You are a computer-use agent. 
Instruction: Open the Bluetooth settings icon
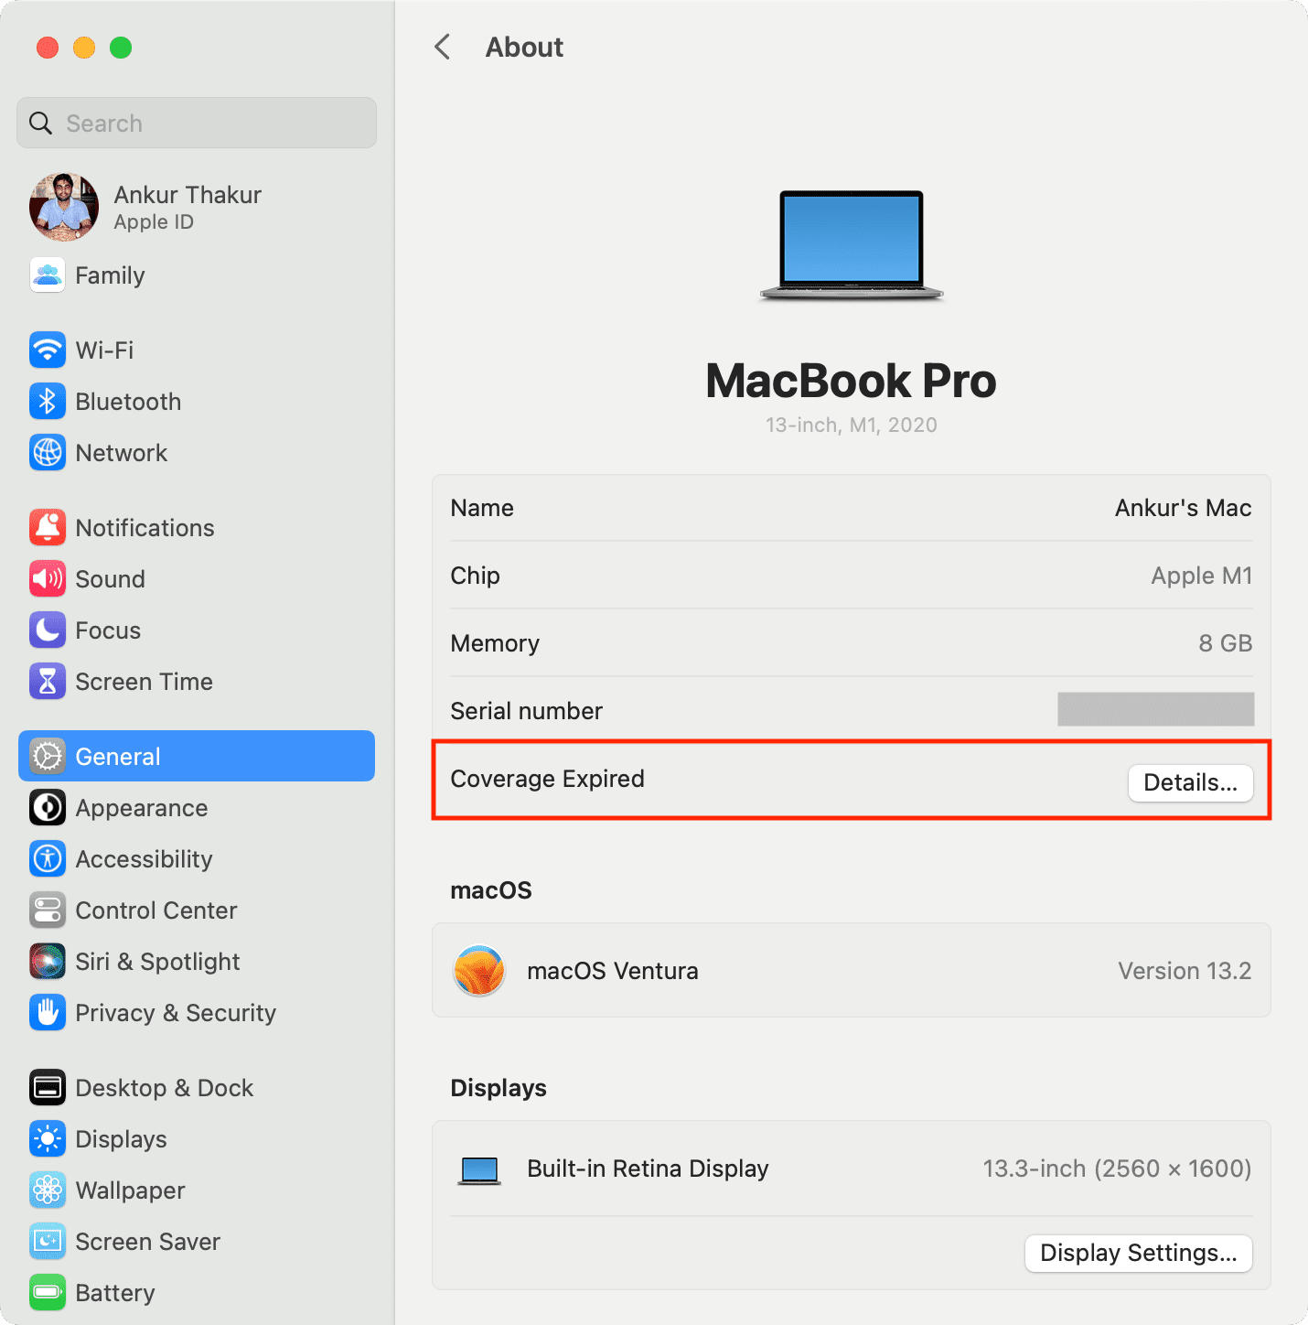click(48, 401)
